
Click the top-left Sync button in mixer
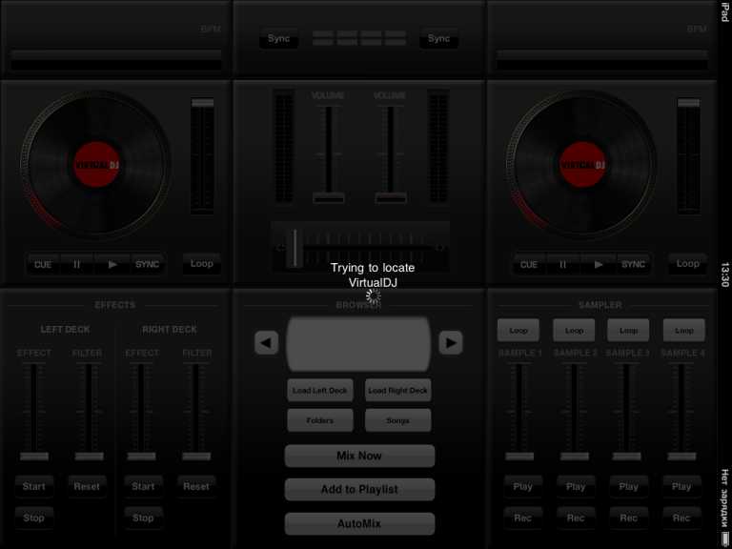(x=278, y=38)
